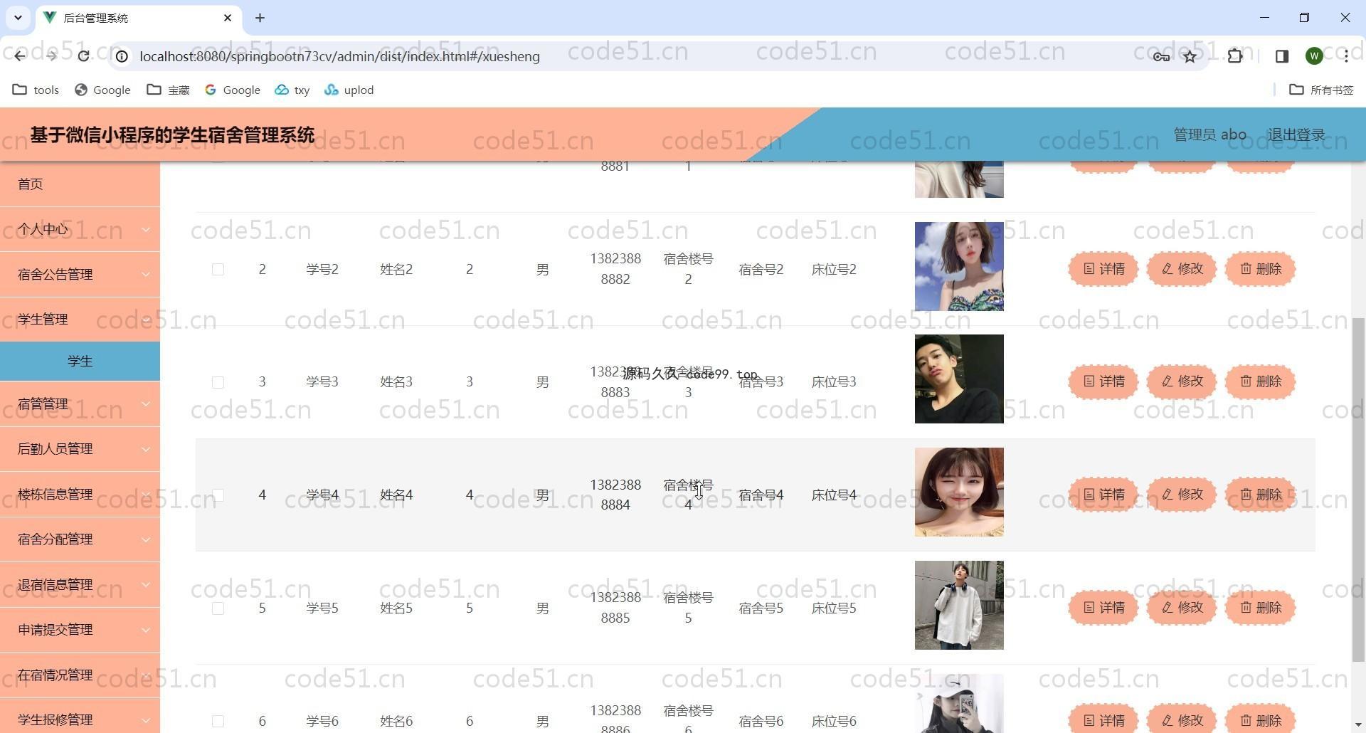
Task: Collapse 学生管理 menu
Action: [x=80, y=319]
